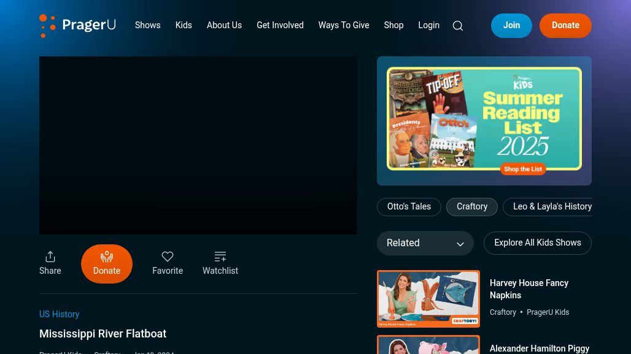Go to the Shop page
Image resolution: width=631 pixels, height=354 pixels.
tap(393, 25)
